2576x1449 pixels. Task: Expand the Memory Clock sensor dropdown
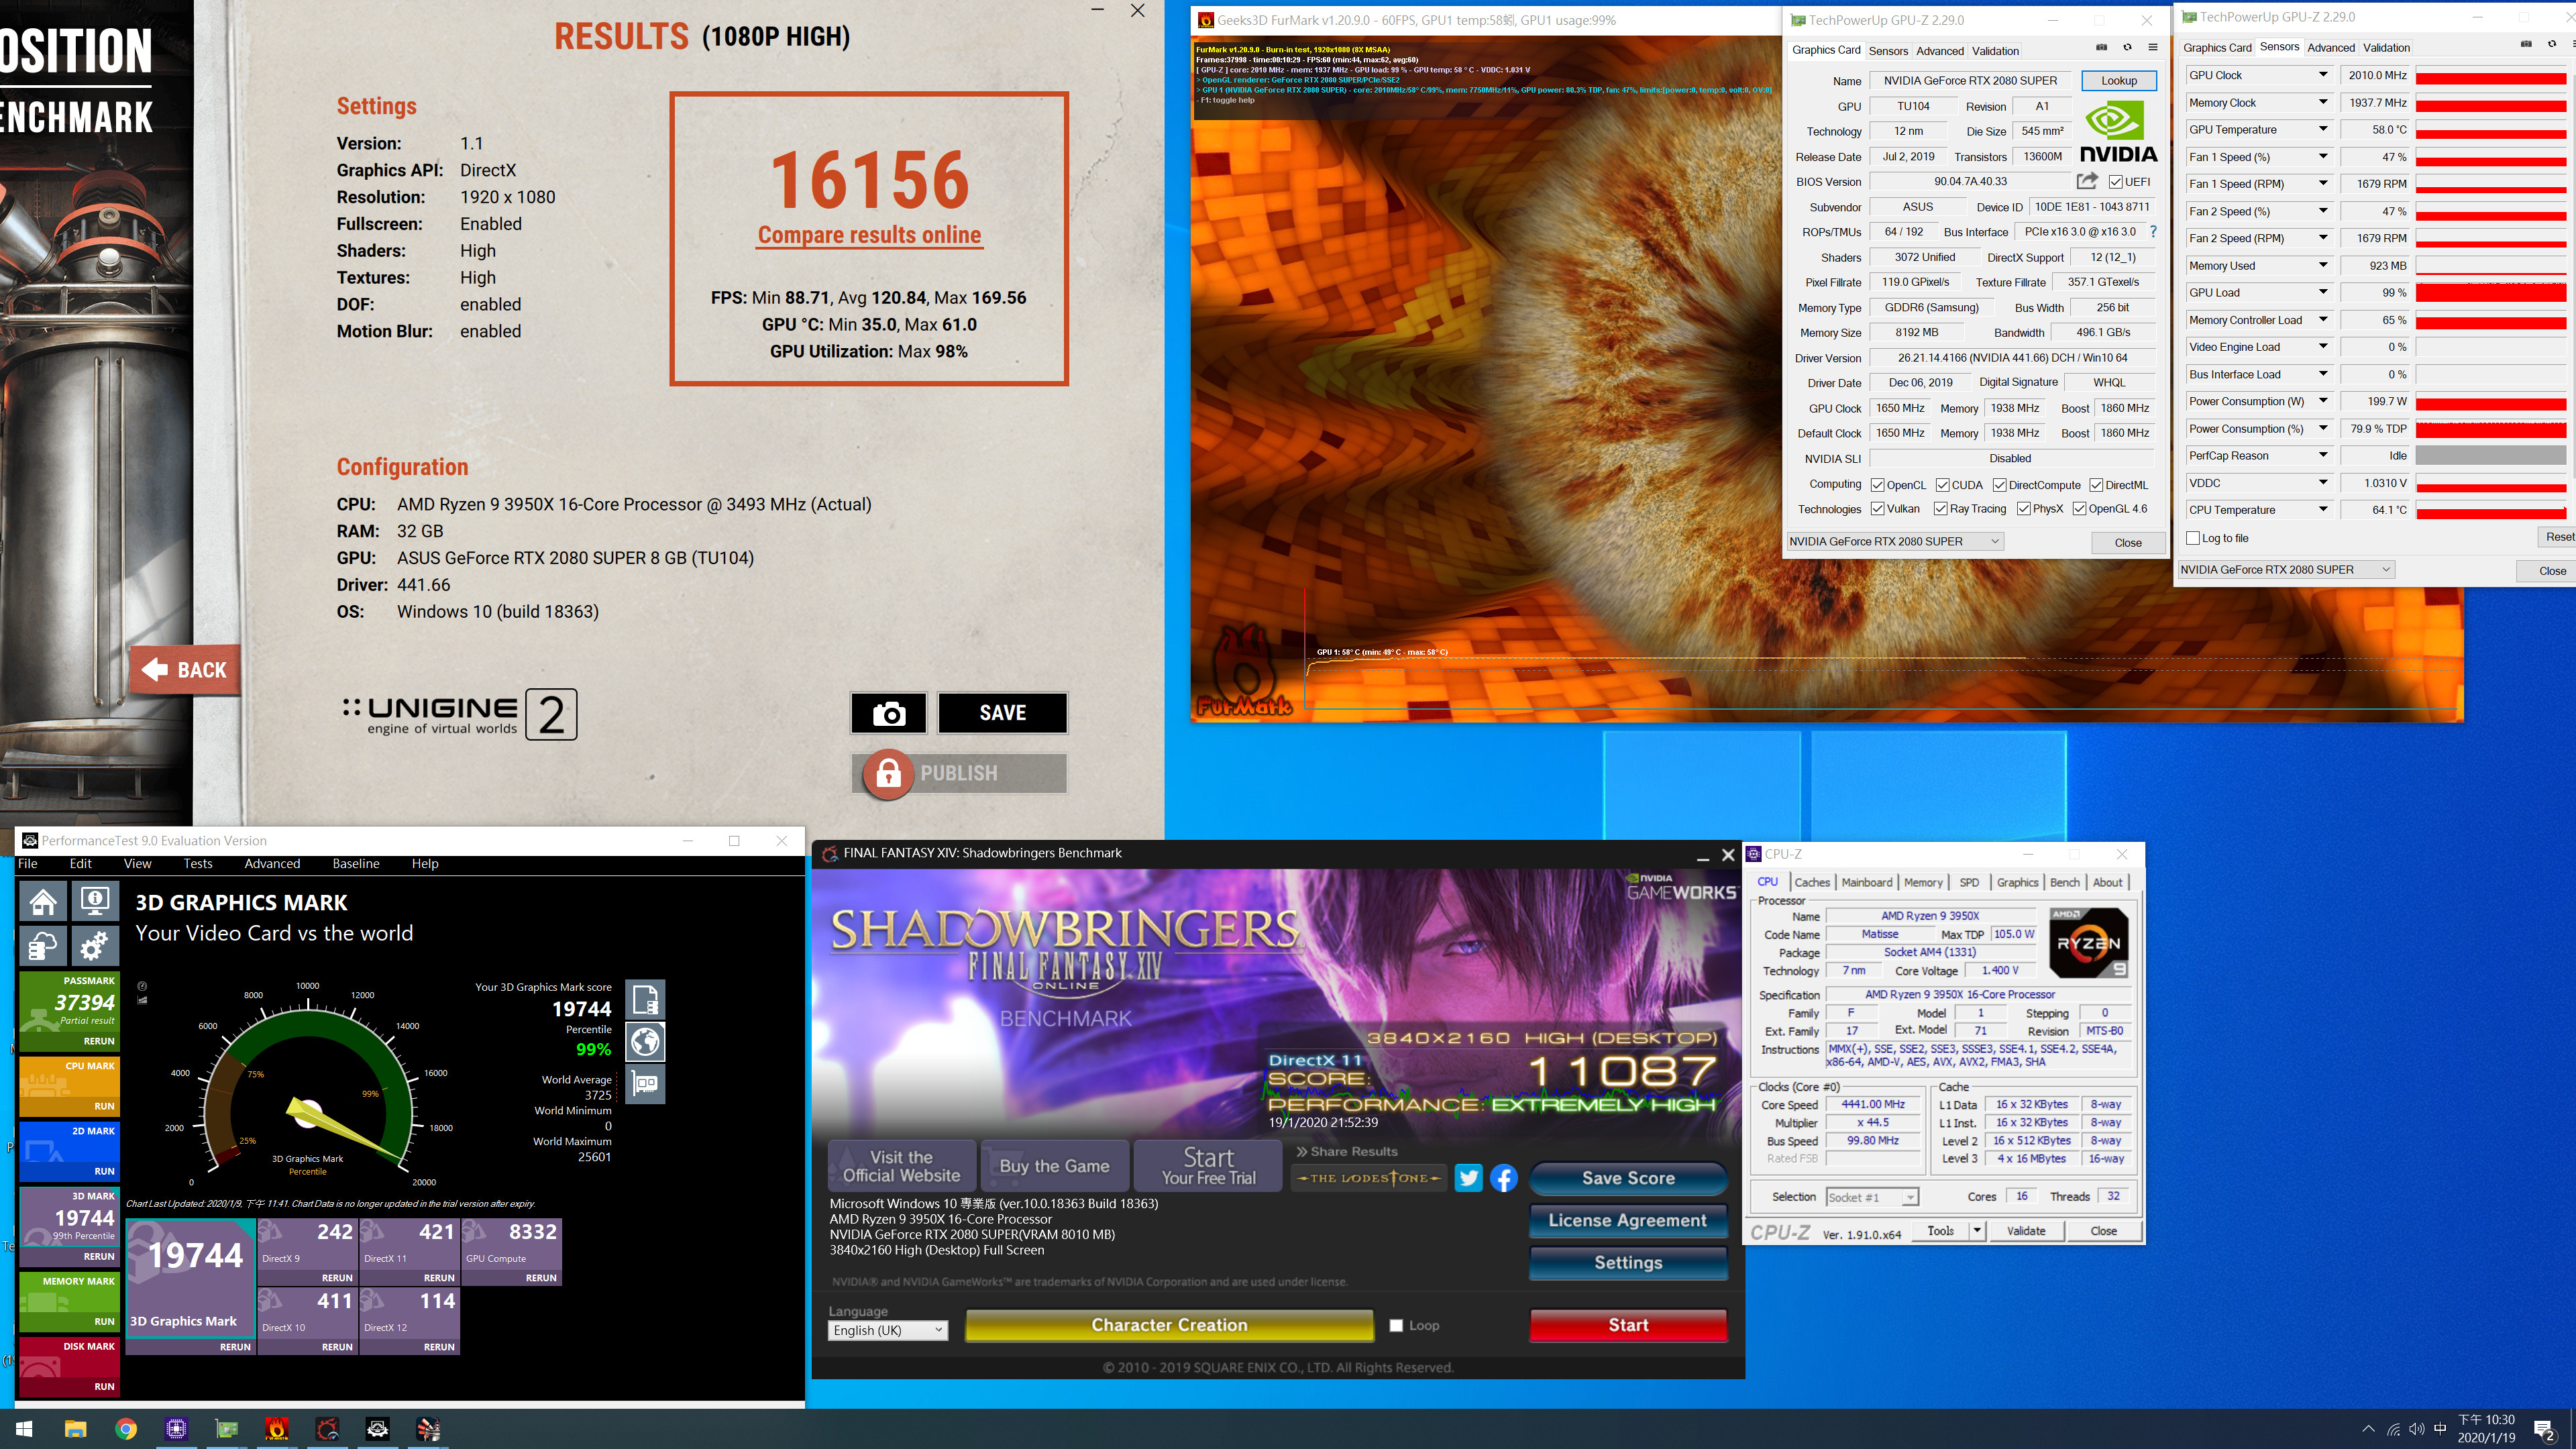click(2323, 102)
